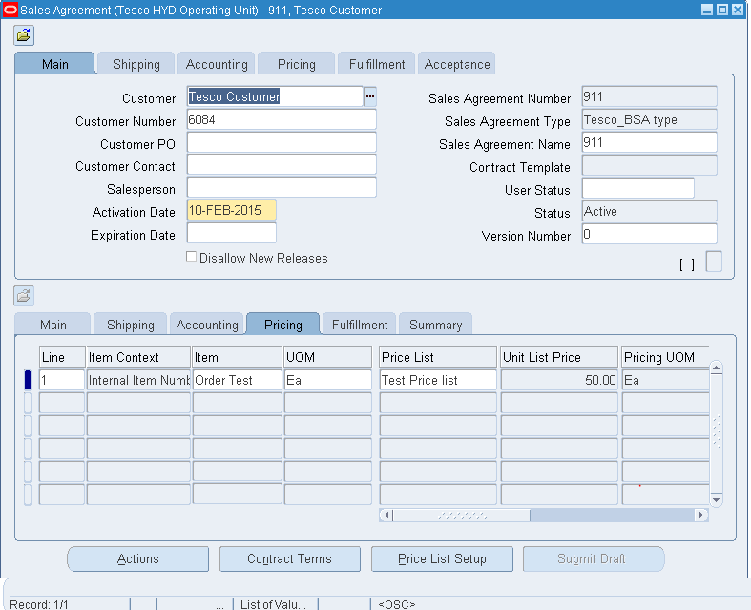
Task: Click the descriptive flexfield box beside brackets
Action: [x=714, y=262]
